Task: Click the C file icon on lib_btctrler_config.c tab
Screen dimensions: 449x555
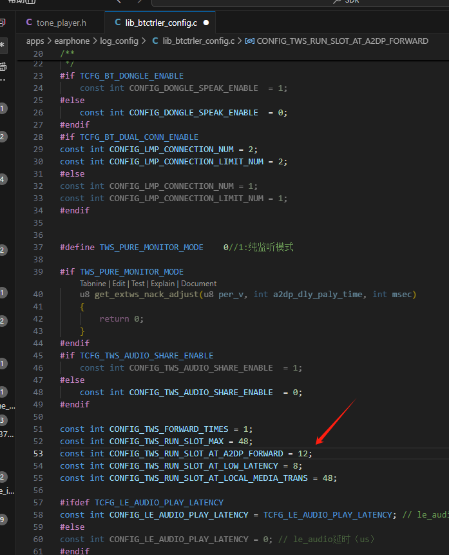Action: click(x=118, y=23)
